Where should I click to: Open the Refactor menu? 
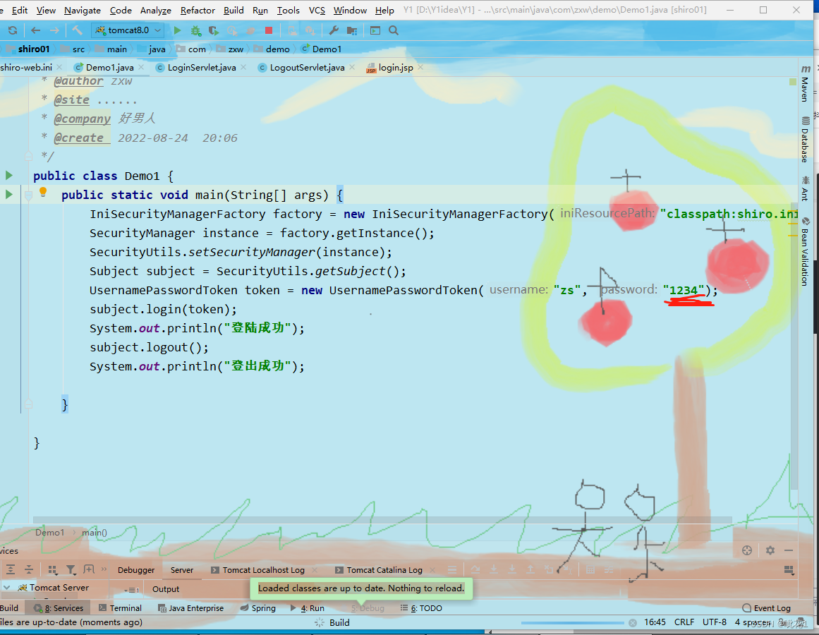(x=198, y=11)
